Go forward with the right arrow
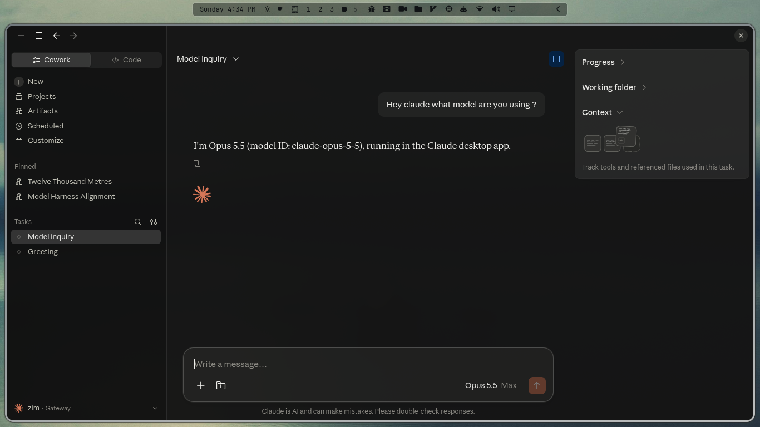This screenshot has width=760, height=427. (73, 36)
